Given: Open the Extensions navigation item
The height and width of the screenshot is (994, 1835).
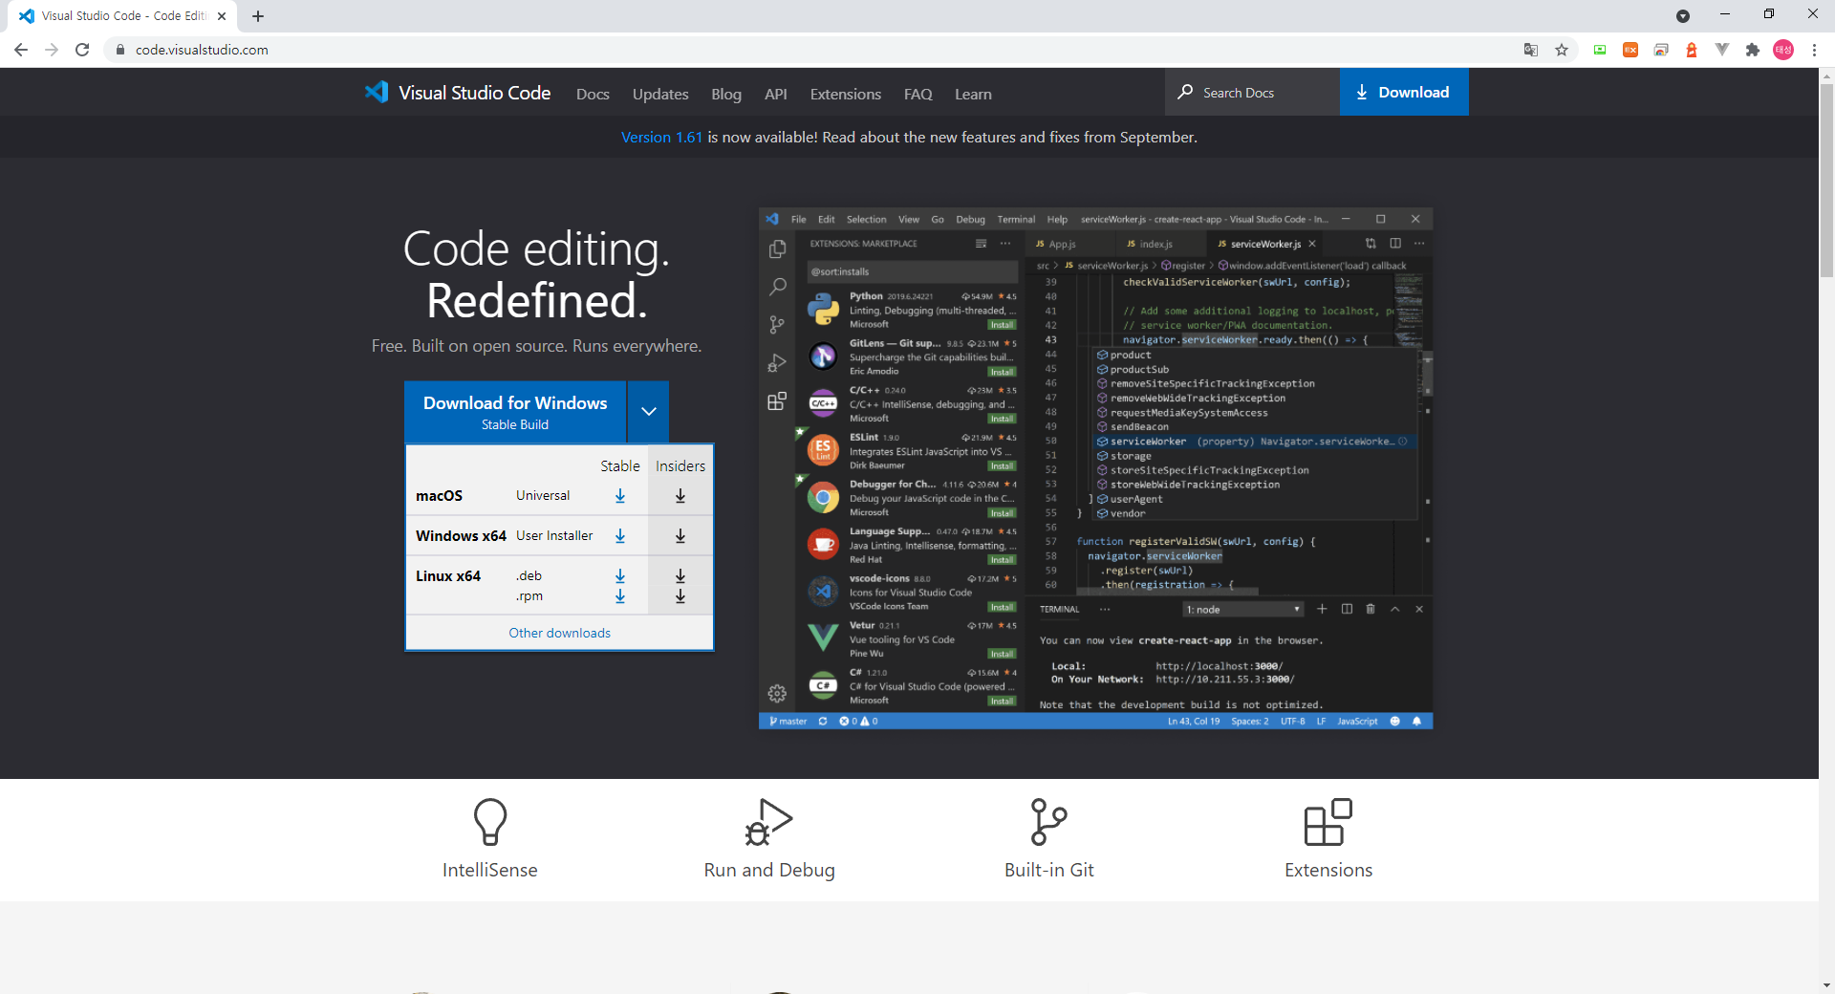Looking at the screenshot, I should (846, 94).
